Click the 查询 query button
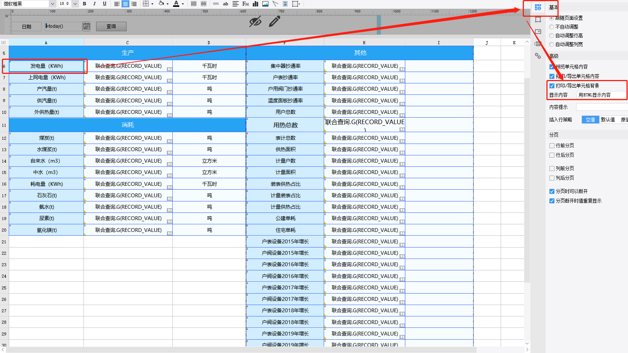The height and width of the screenshot is (353, 628). [111, 26]
